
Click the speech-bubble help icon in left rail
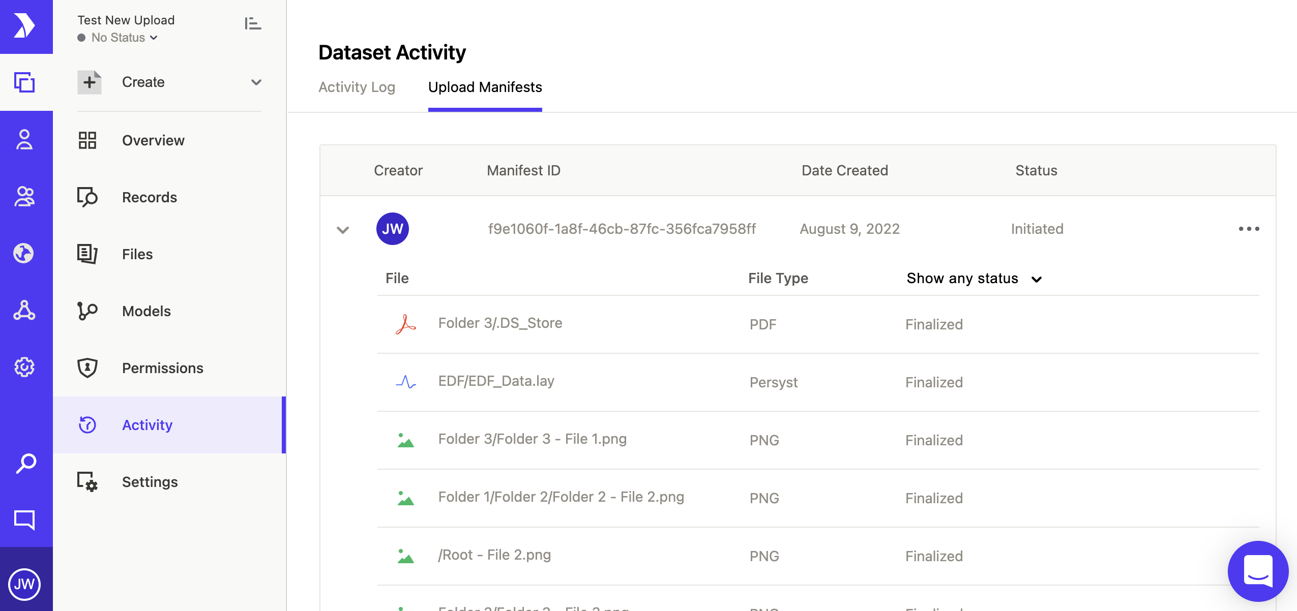(24, 520)
